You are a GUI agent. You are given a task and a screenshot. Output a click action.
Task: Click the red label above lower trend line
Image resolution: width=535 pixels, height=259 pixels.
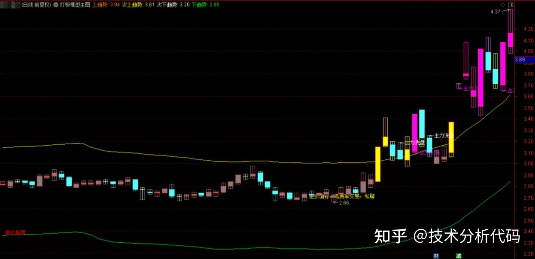tap(15, 232)
